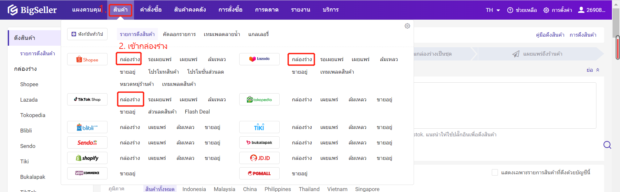Open Tokopedia ล้มเหลว failed list

(x=357, y=99)
